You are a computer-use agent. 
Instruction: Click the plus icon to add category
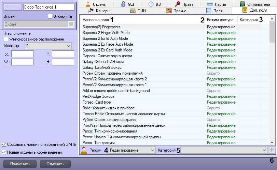pos(272,150)
